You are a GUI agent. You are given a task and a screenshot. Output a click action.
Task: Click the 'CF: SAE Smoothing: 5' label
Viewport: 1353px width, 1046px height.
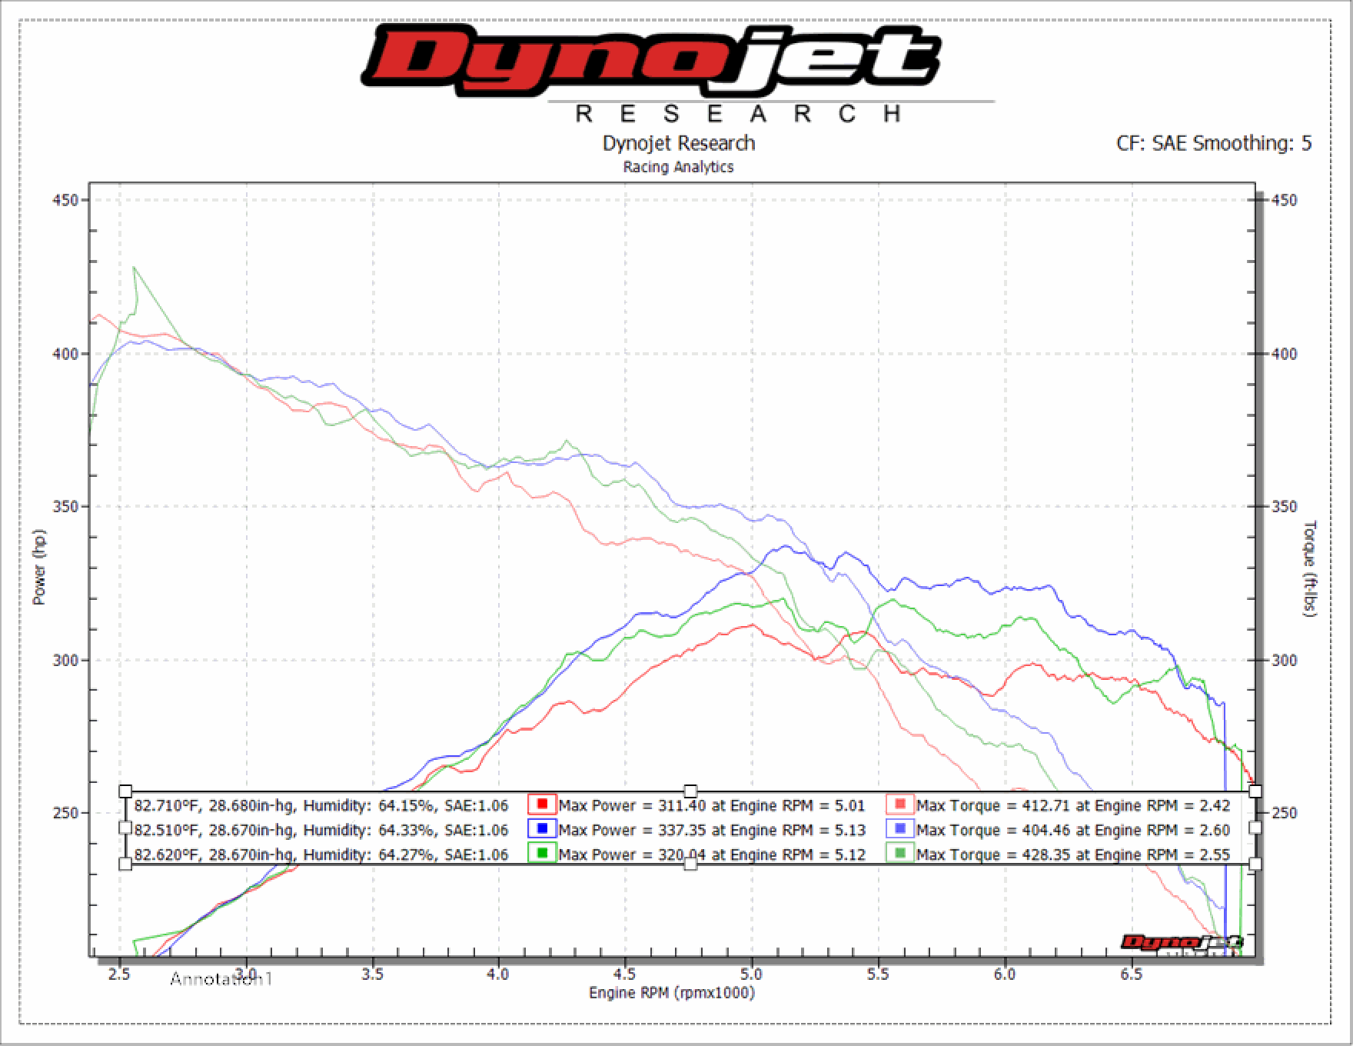click(x=1214, y=143)
